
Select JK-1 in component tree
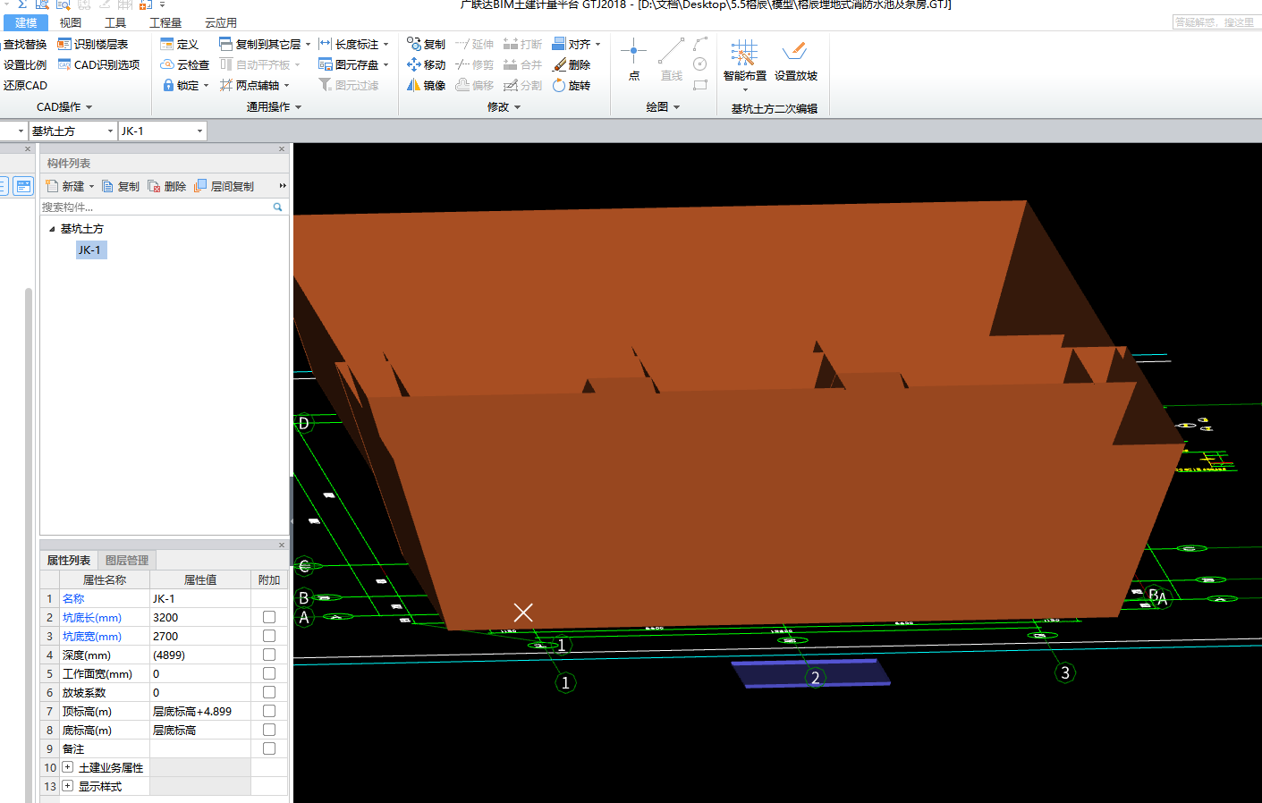[90, 249]
